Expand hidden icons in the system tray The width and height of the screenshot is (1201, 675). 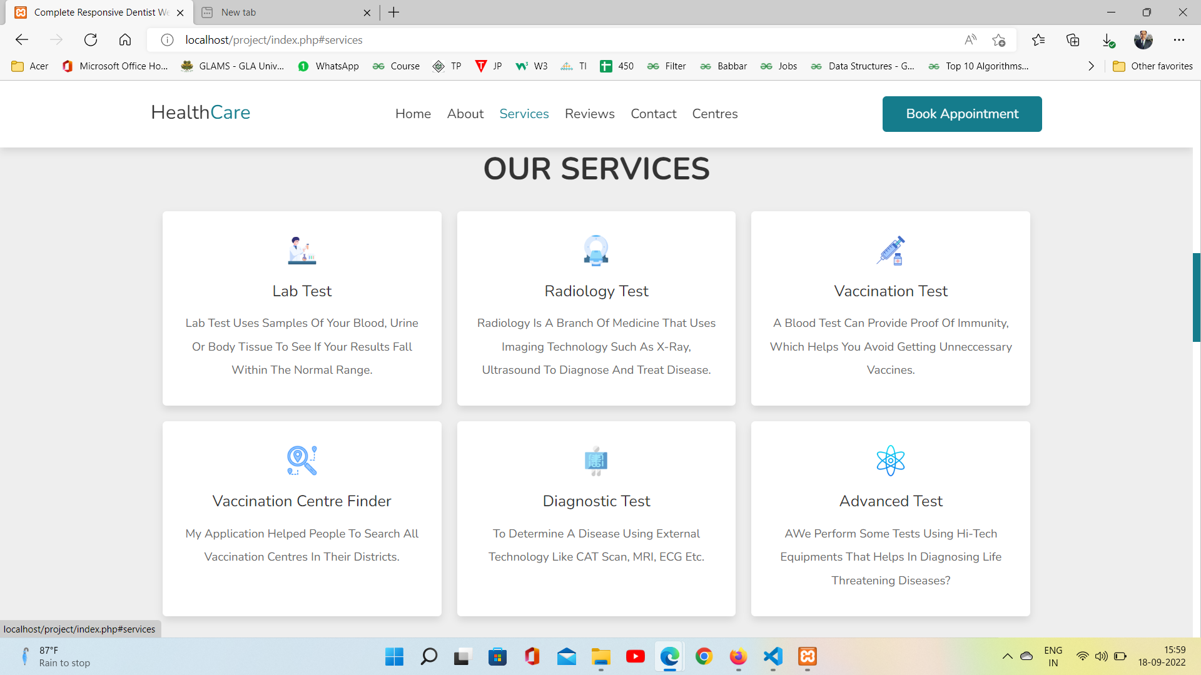pos(1006,657)
